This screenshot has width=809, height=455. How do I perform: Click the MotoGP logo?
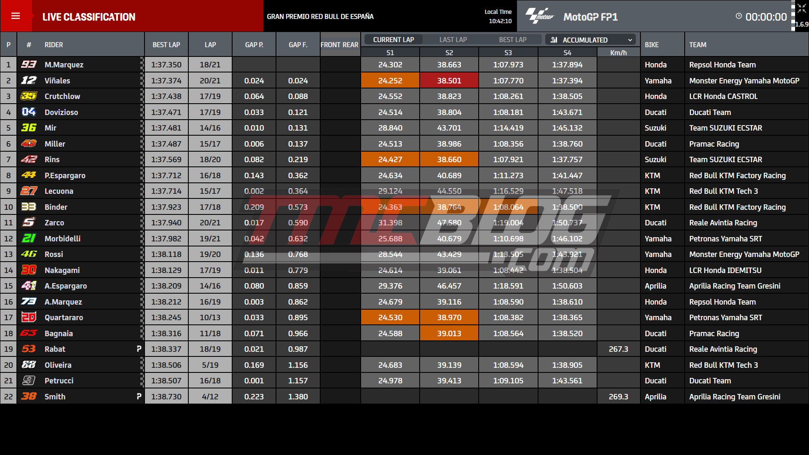[x=539, y=16]
